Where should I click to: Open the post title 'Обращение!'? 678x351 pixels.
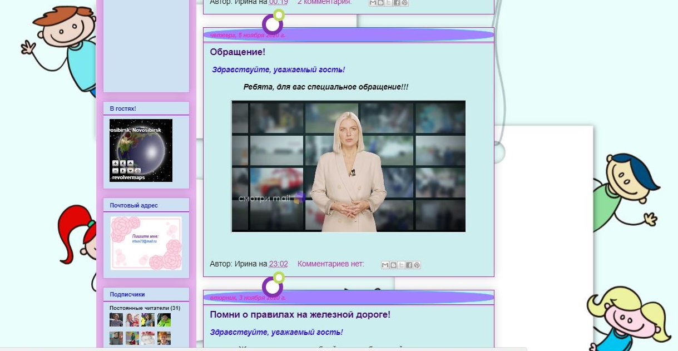point(237,52)
